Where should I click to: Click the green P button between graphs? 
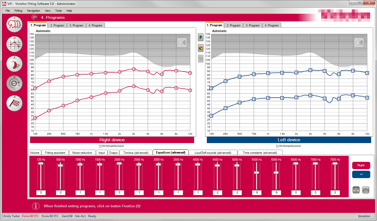[200, 38]
